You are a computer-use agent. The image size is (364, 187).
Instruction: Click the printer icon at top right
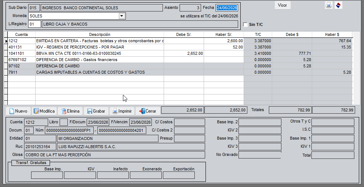pos(328,5)
